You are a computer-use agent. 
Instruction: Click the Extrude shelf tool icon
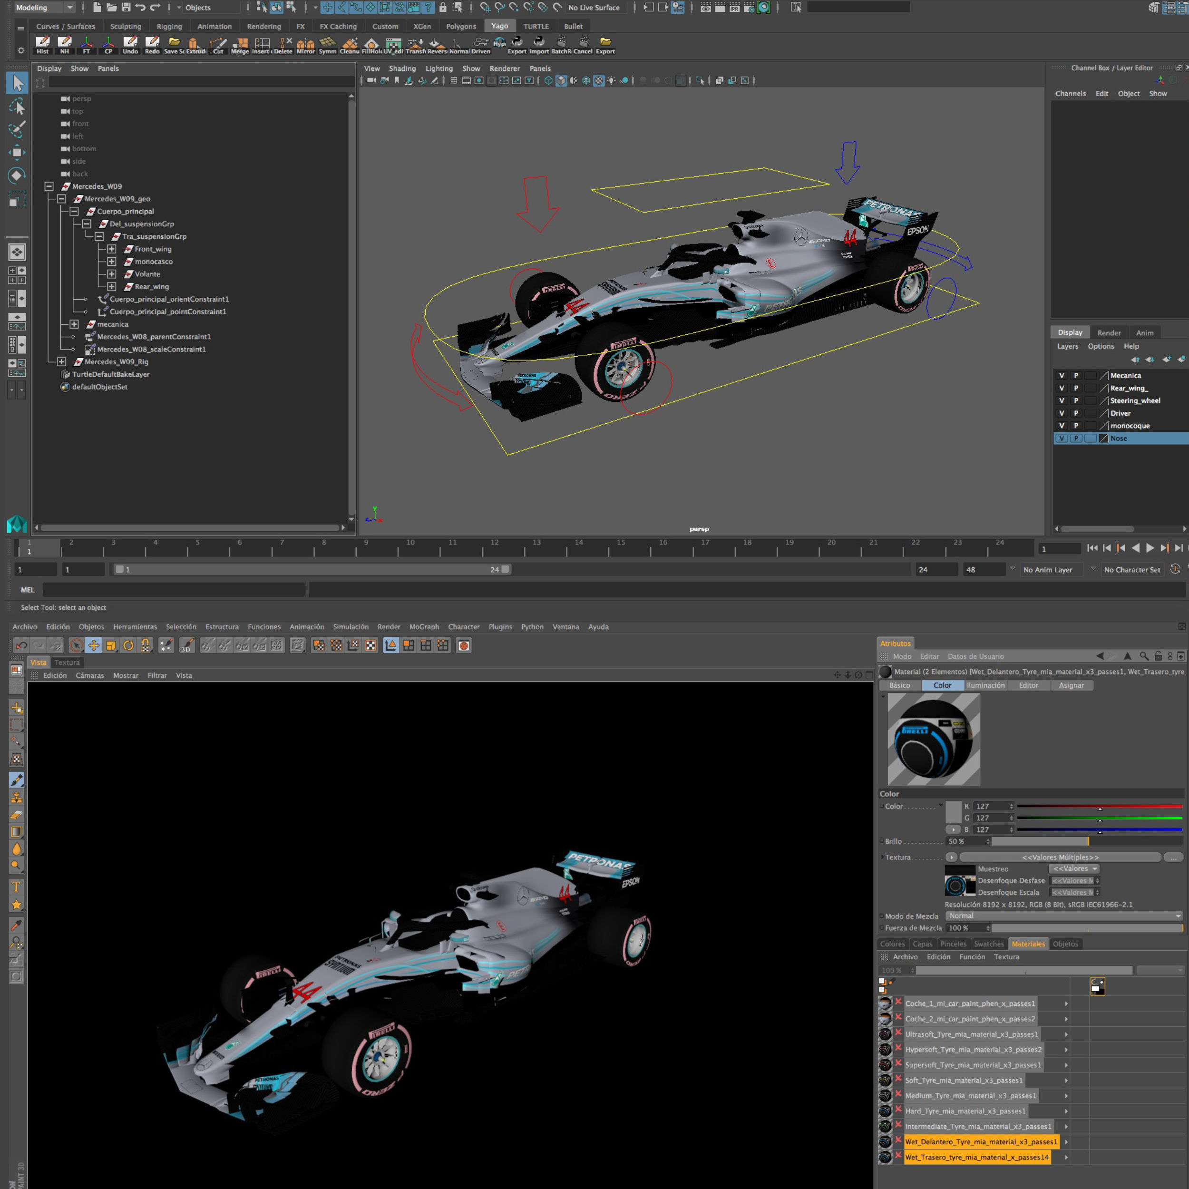click(195, 44)
